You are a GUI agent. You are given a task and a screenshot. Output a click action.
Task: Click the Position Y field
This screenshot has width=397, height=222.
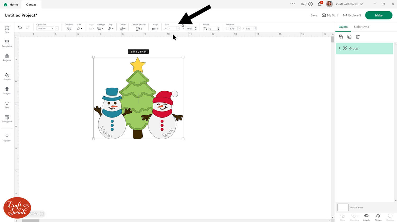point(250,29)
